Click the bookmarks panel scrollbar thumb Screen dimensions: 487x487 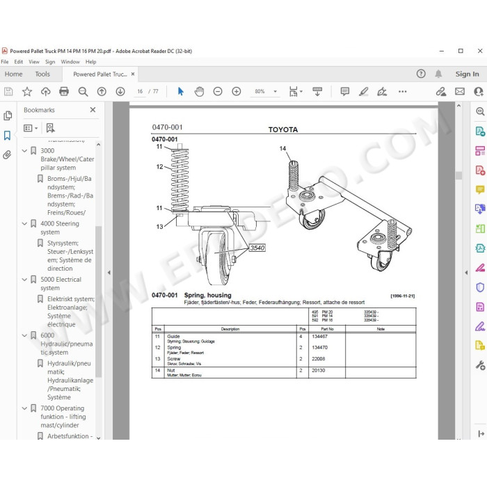tap(99, 301)
